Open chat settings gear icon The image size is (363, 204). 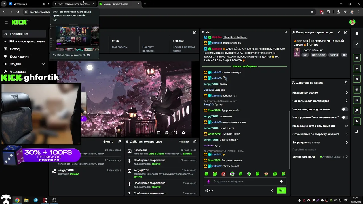272,190
